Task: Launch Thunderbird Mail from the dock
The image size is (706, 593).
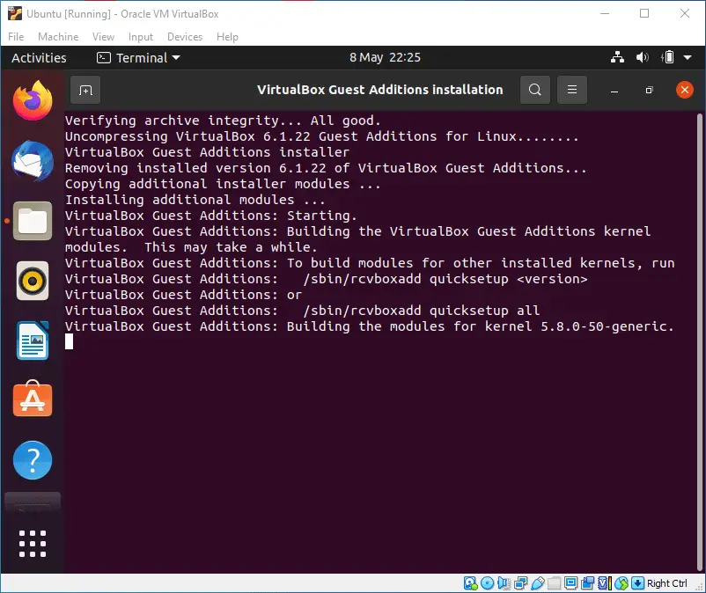Action: click(33, 161)
